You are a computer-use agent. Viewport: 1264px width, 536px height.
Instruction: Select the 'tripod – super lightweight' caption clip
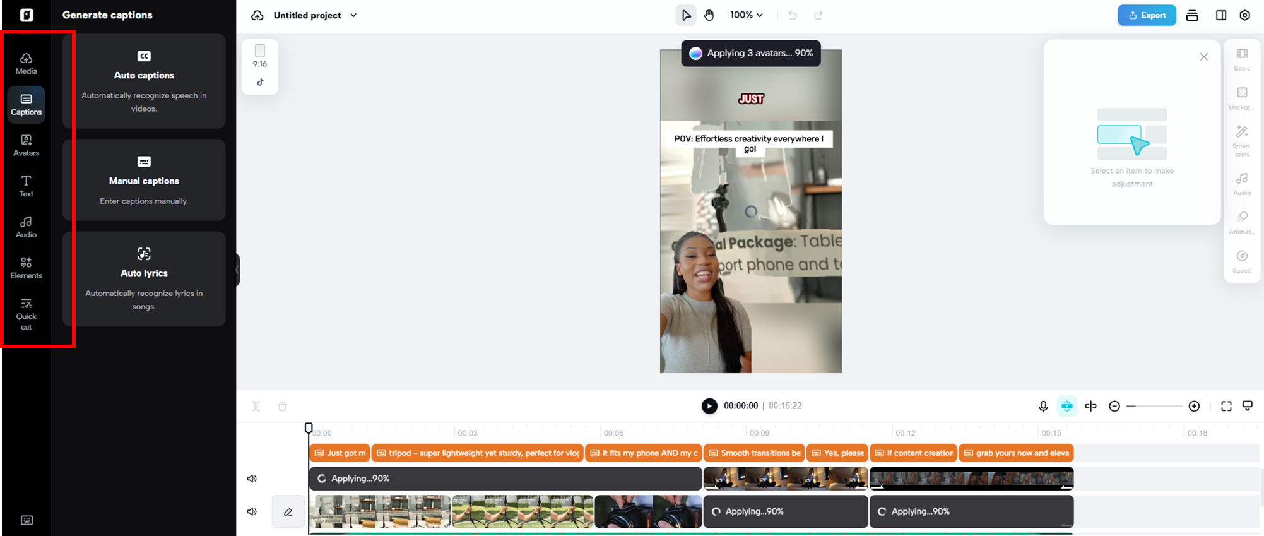[477, 453]
